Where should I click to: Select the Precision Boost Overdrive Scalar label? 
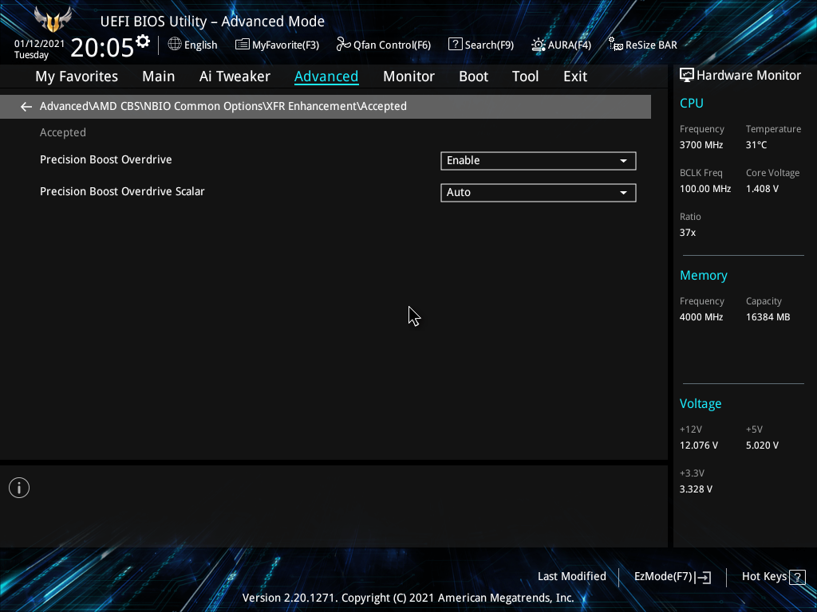click(x=122, y=192)
